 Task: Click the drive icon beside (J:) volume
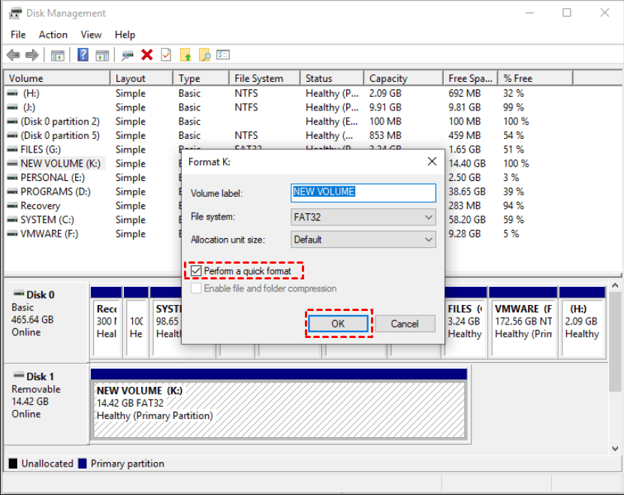click(13, 107)
